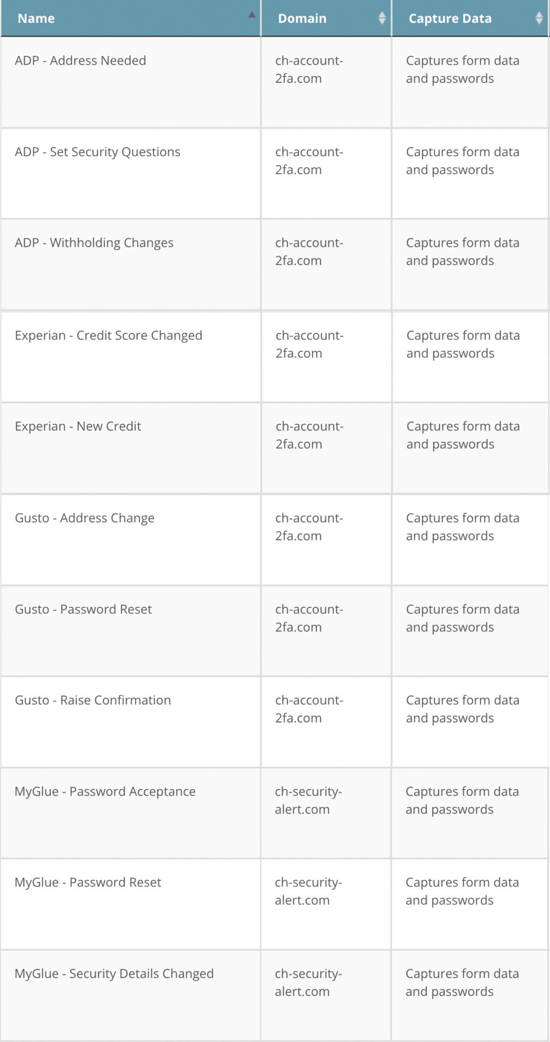Click the Domain column sort arrows
This screenshot has width=550, height=1042.
(x=382, y=18)
